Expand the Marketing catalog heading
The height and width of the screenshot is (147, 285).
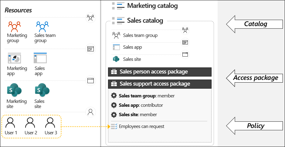(x=152, y=6)
